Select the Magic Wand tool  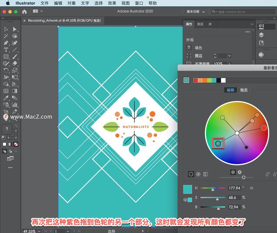pyautogui.click(x=6, y=36)
